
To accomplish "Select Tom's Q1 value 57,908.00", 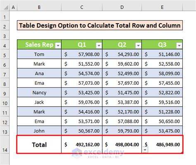I will [82, 54].
